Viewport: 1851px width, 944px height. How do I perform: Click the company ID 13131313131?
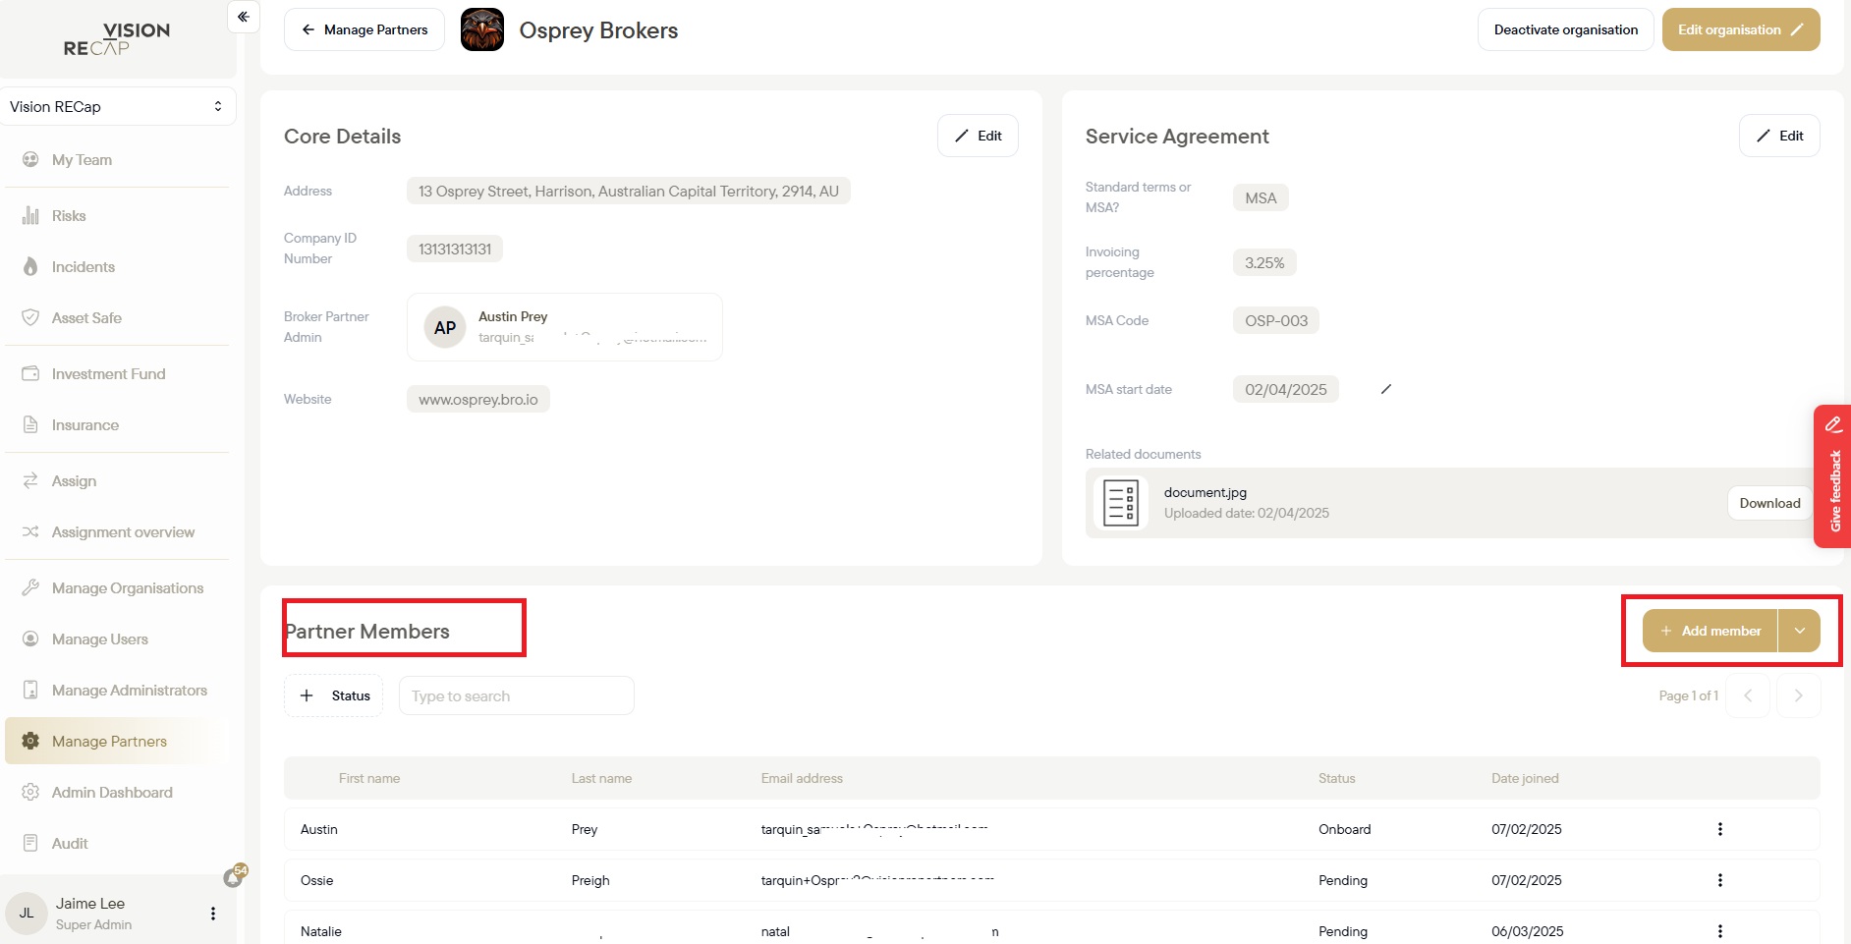click(x=455, y=249)
